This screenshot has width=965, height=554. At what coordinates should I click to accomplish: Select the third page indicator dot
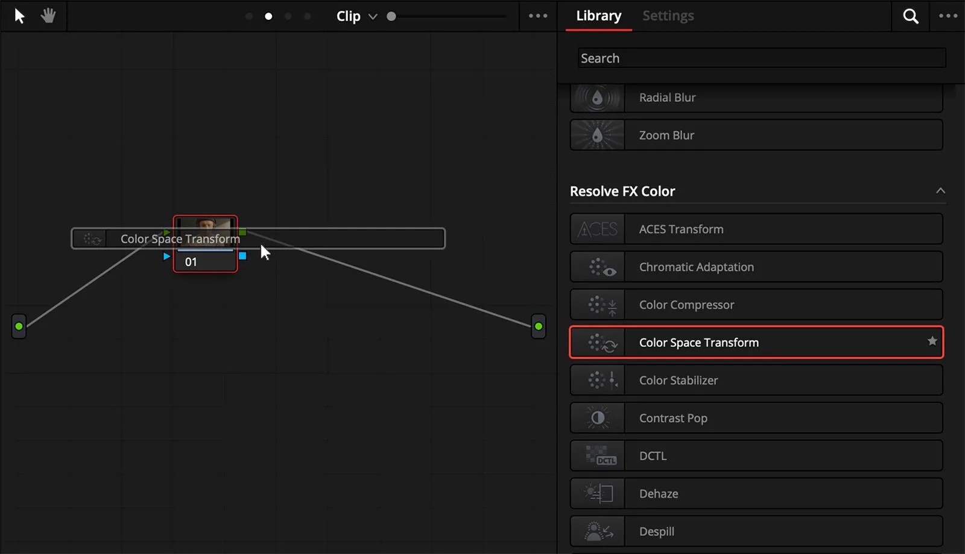coord(288,16)
